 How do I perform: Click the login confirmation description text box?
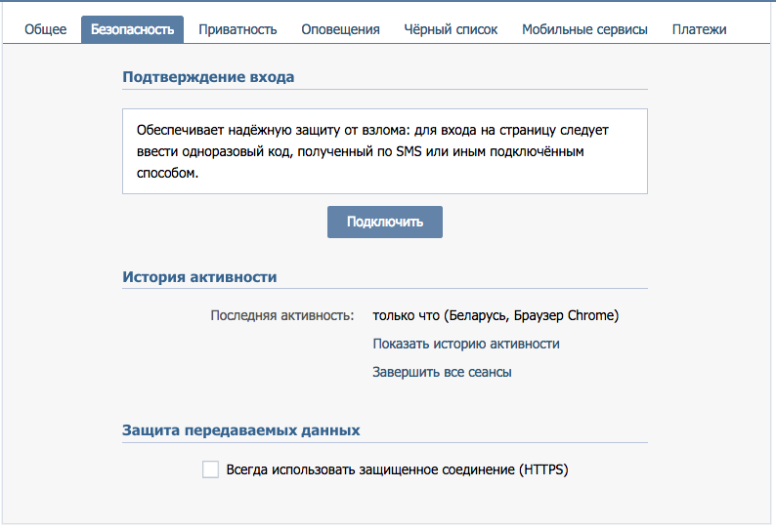tap(385, 151)
